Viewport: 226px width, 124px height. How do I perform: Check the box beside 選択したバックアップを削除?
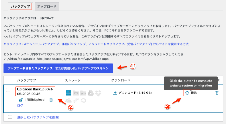[x=10, y=117]
